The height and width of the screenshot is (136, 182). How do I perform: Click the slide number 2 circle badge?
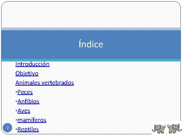8,128
